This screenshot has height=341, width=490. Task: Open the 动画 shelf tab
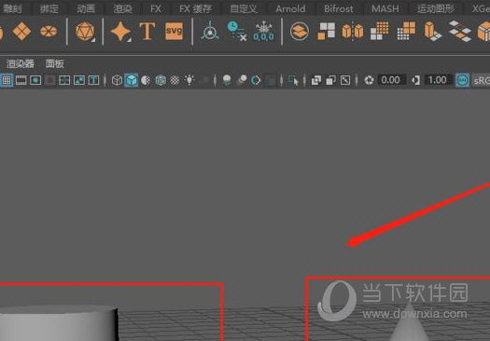[86, 8]
